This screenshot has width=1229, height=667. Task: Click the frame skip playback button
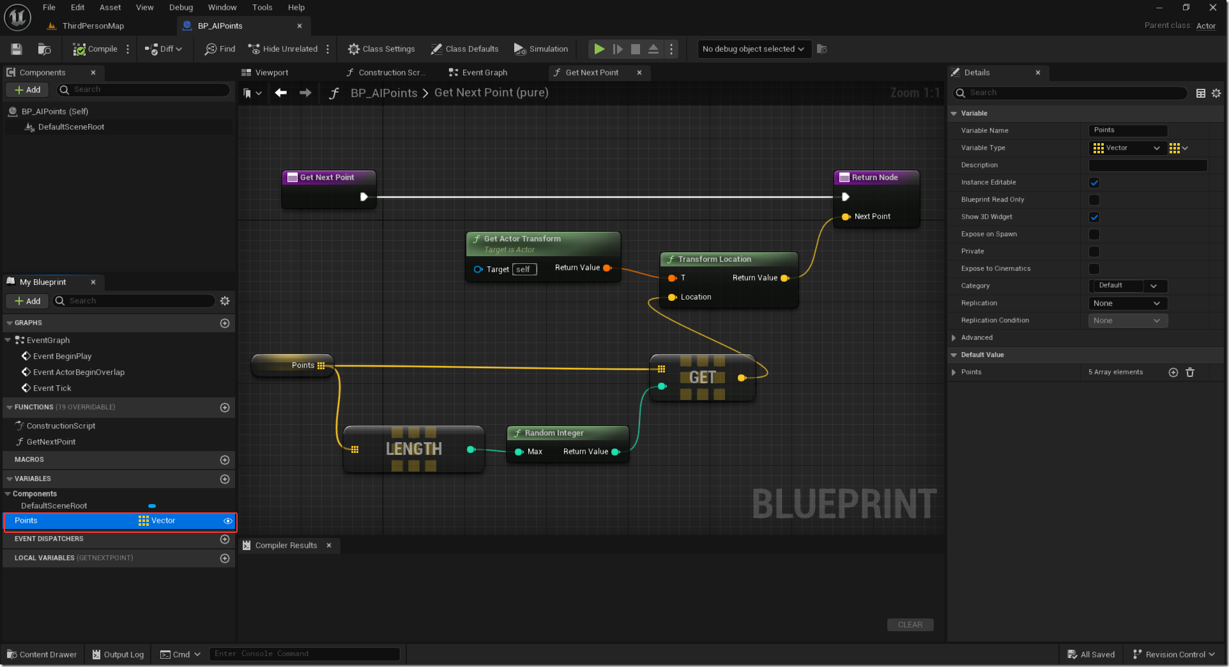(x=618, y=49)
